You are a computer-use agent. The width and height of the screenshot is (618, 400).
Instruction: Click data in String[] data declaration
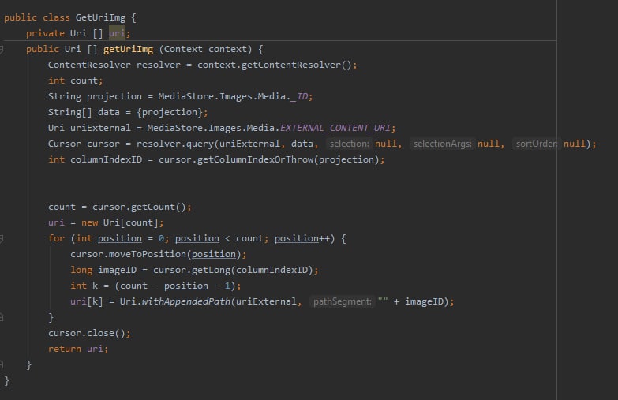[108, 112]
